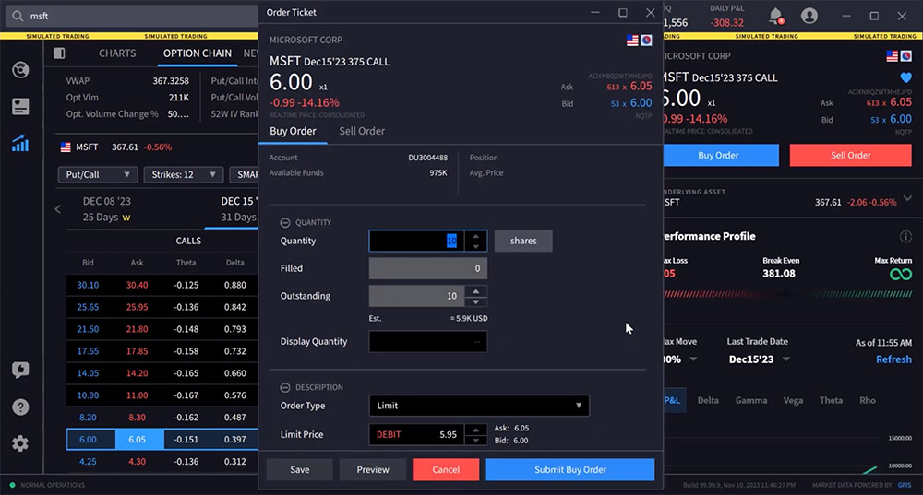This screenshot has height=495, width=923.
Task: Click the Limit Price 5.95 field
Action: click(417, 434)
